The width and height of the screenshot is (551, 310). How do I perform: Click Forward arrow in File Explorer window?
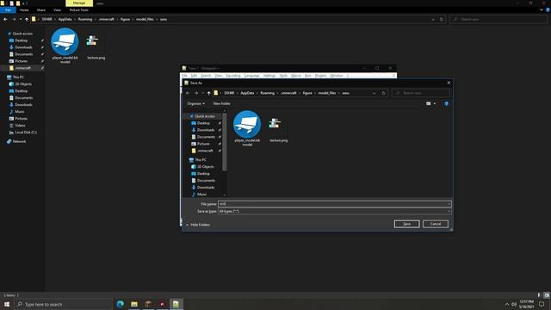pyautogui.click(x=14, y=19)
